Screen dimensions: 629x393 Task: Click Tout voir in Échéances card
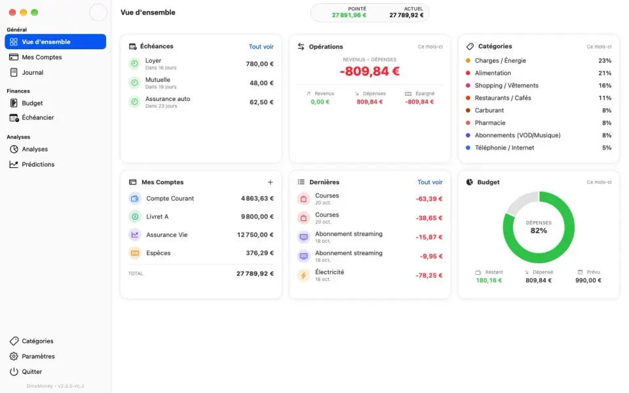[261, 47]
